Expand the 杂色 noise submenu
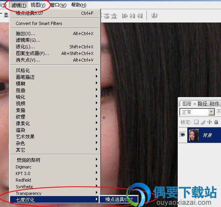The image size is (221, 207). (x=55, y=143)
